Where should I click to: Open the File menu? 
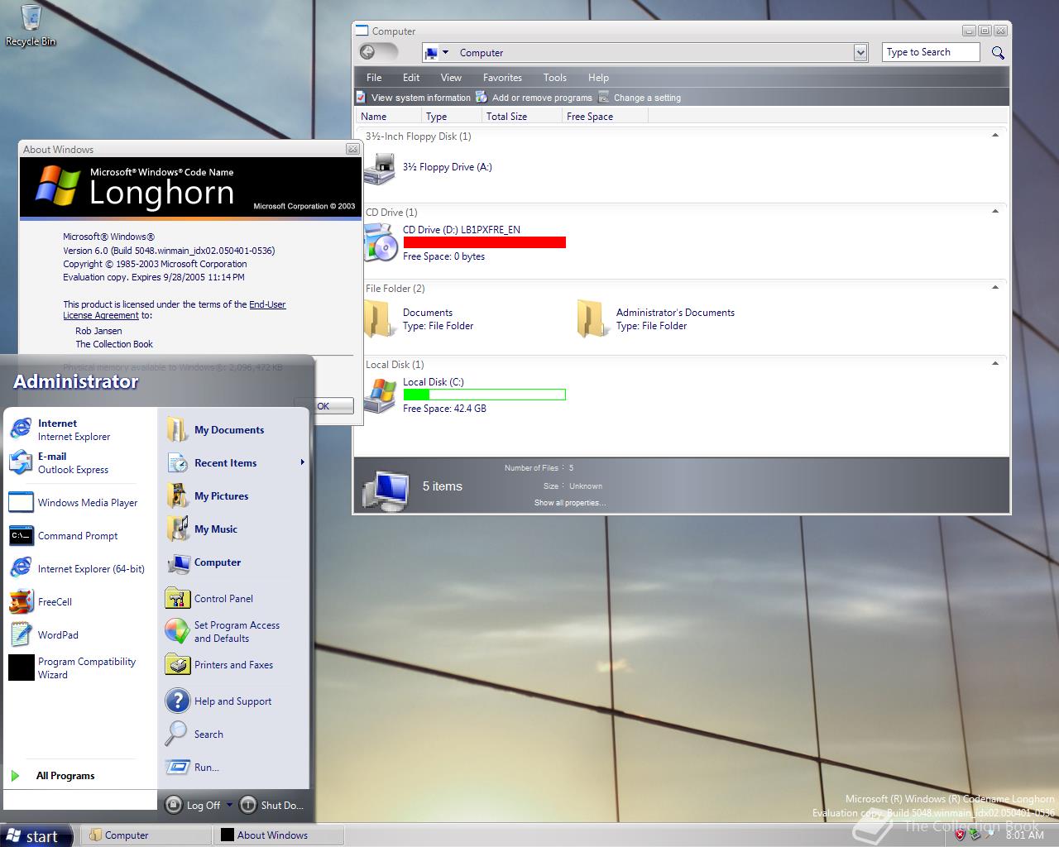coord(374,77)
